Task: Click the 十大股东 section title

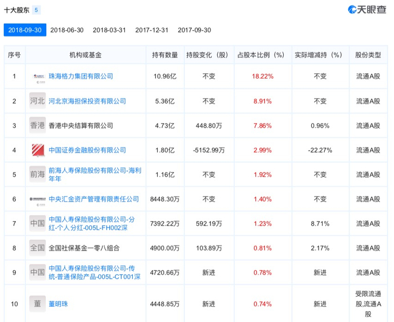Action: pyautogui.click(x=16, y=10)
